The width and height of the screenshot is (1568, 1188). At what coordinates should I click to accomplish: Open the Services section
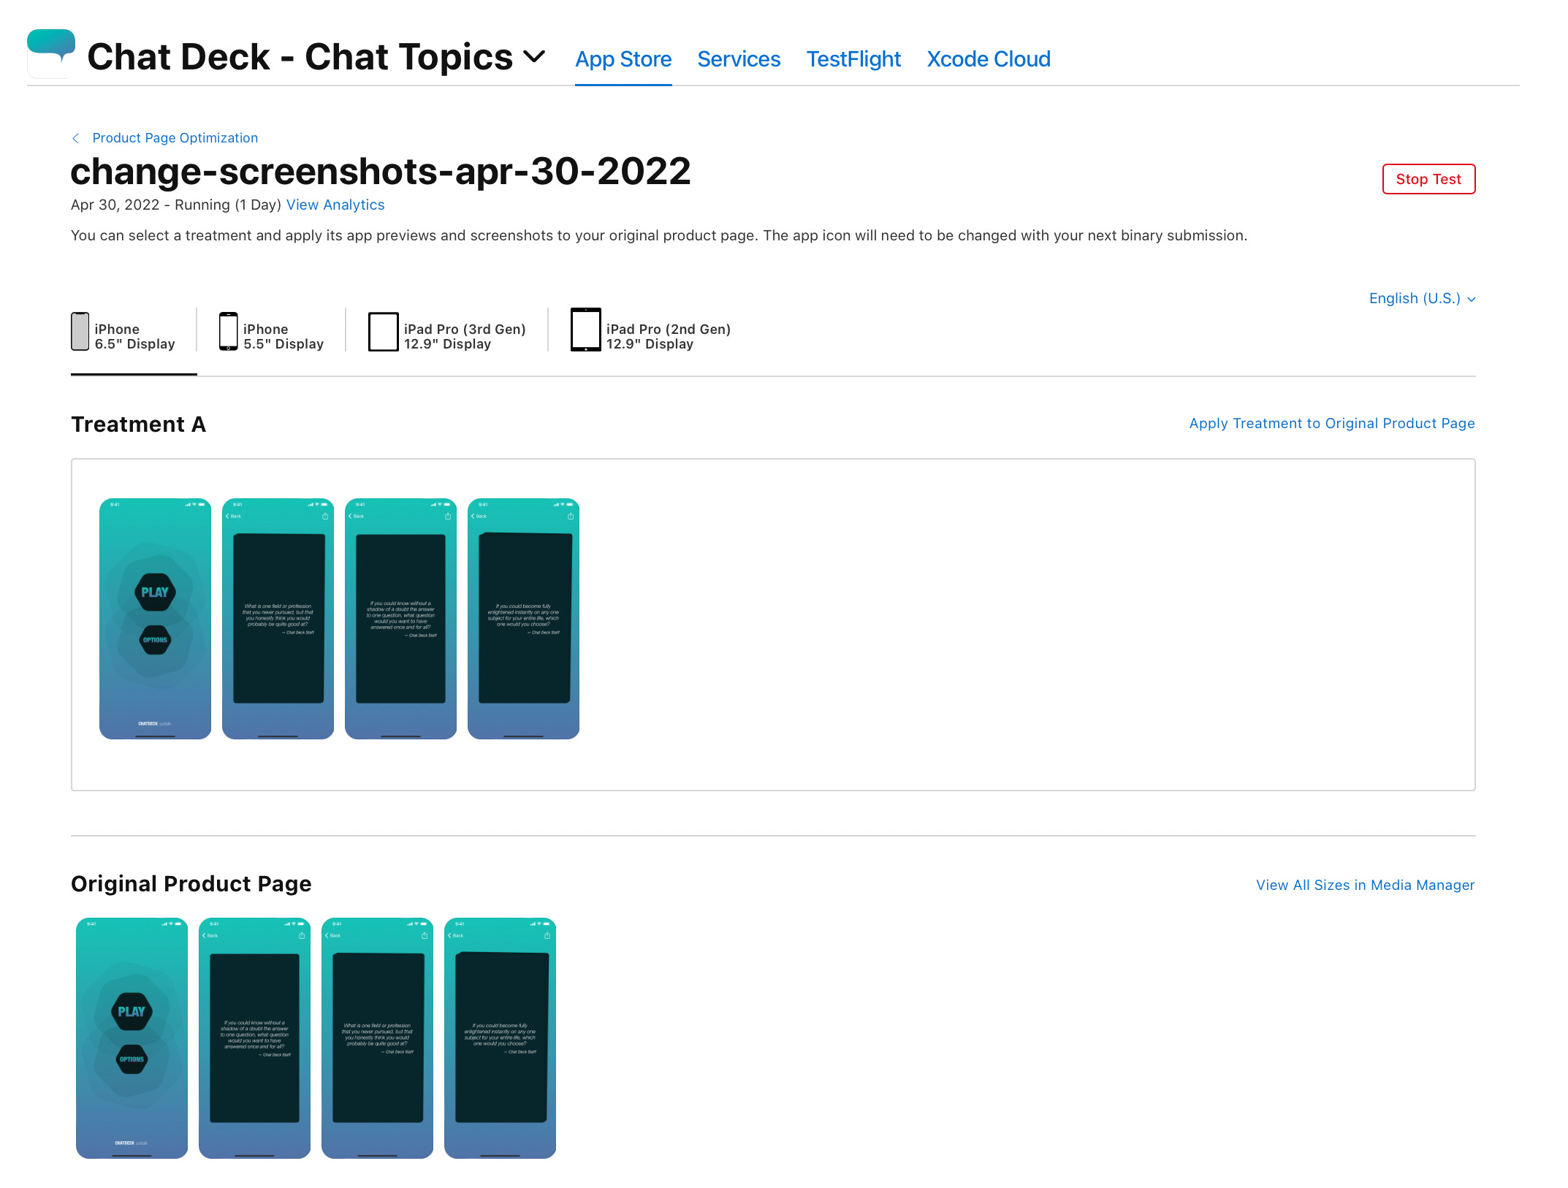(739, 59)
